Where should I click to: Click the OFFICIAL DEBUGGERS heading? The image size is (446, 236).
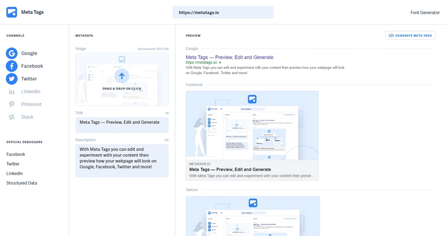click(x=25, y=142)
